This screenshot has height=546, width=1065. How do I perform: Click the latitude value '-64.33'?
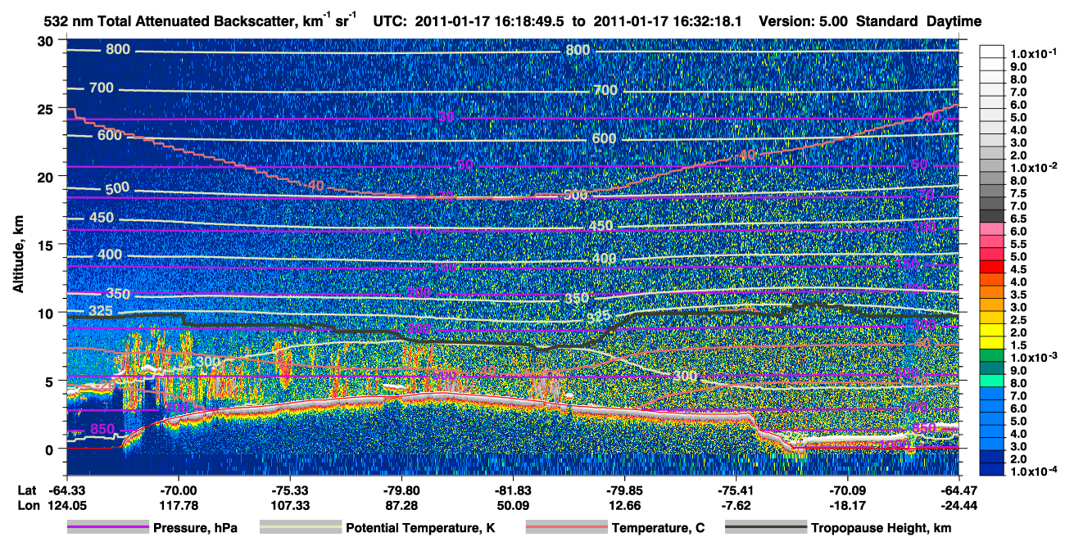point(67,490)
